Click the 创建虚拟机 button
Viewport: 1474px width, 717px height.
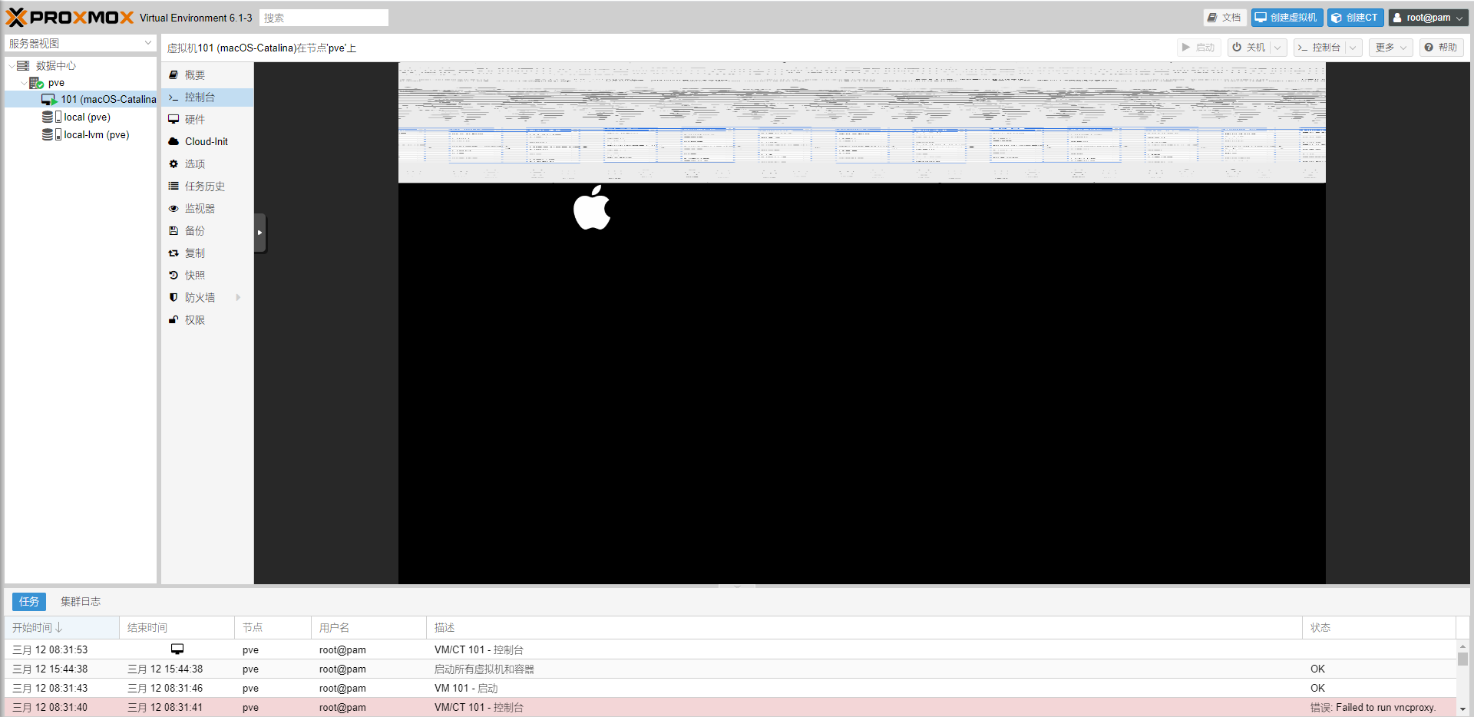point(1287,18)
